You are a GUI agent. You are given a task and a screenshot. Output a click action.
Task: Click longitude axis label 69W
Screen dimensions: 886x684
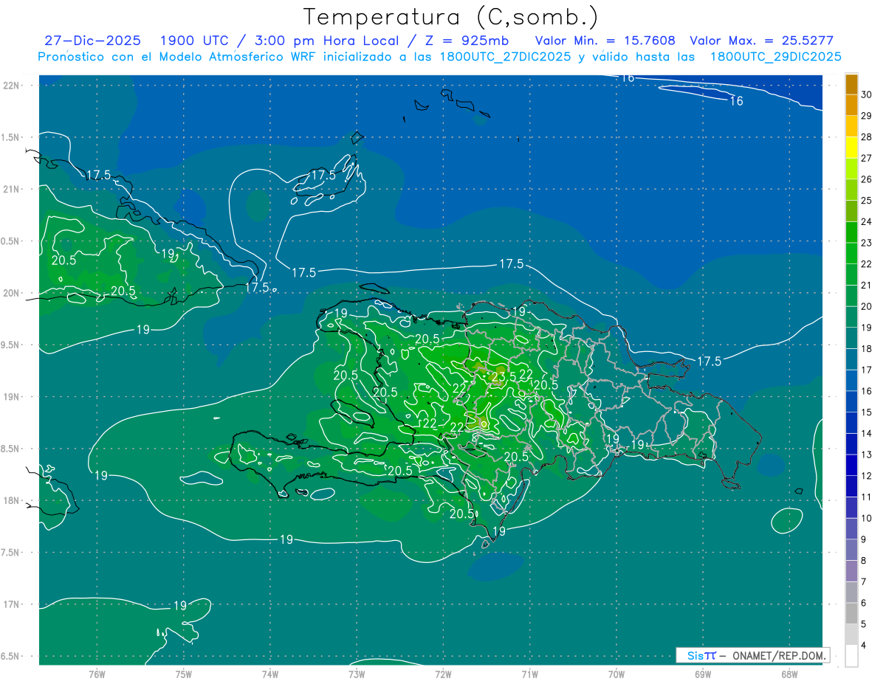coord(702,674)
